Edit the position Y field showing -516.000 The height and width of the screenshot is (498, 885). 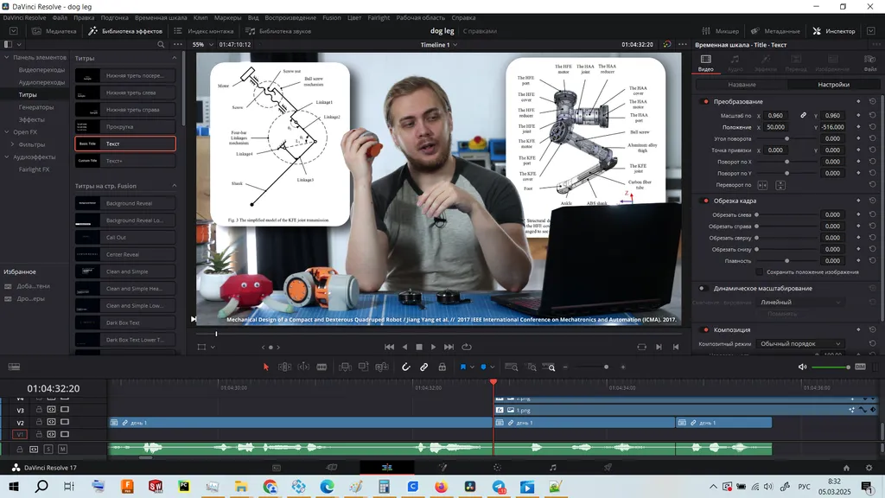[x=832, y=127]
